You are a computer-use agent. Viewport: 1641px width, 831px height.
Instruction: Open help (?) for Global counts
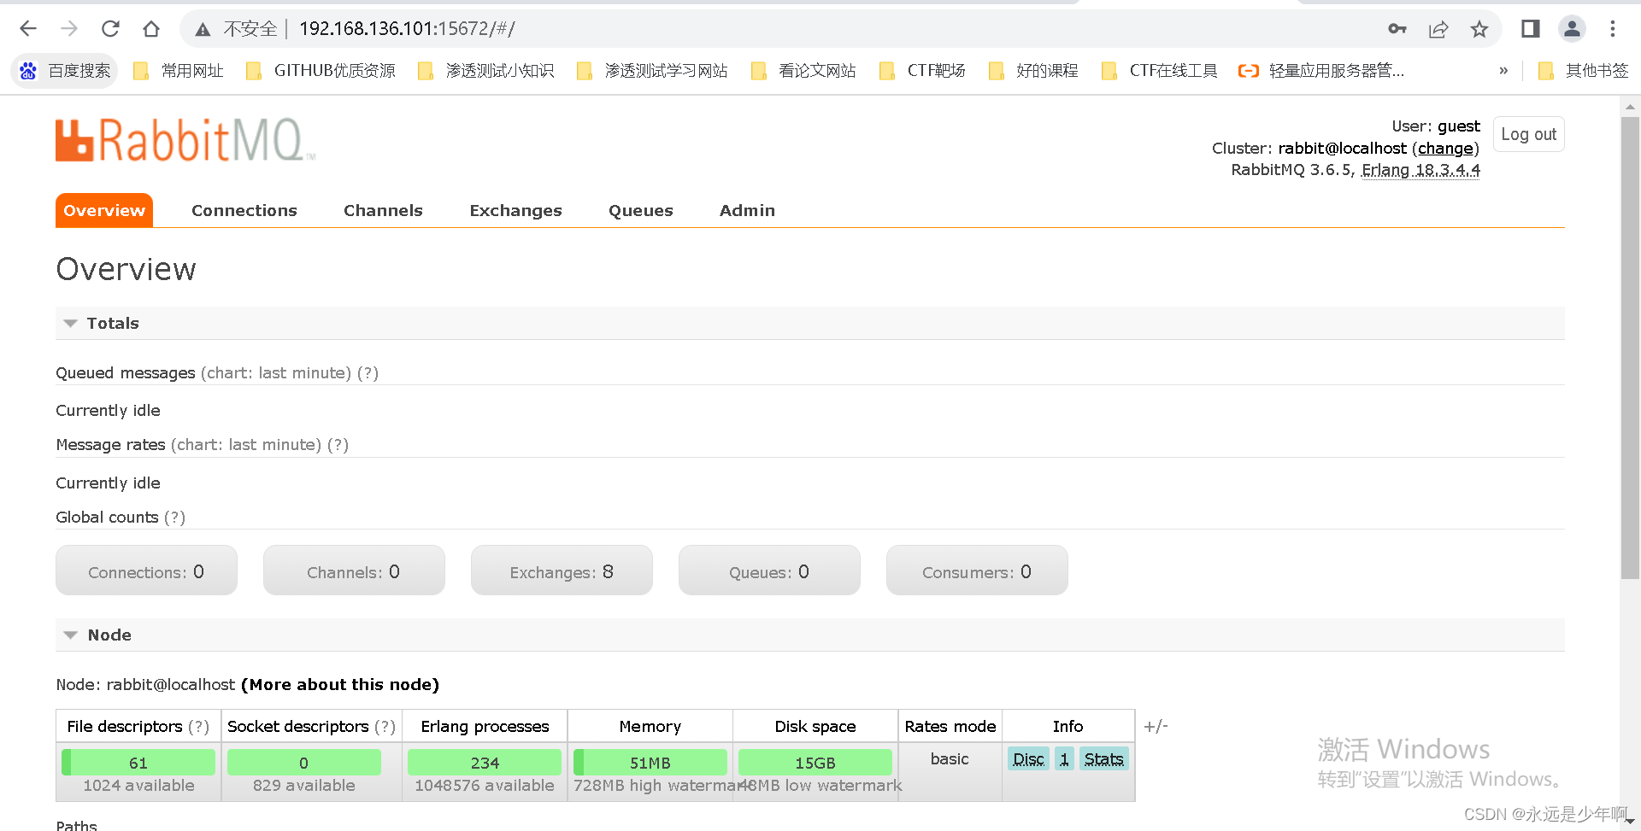coord(174,518)
